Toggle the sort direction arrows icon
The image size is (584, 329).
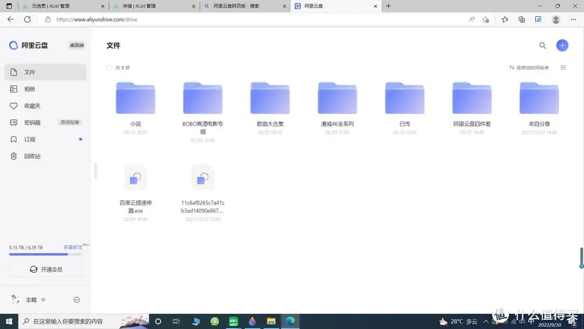click(x=512, y=67)
